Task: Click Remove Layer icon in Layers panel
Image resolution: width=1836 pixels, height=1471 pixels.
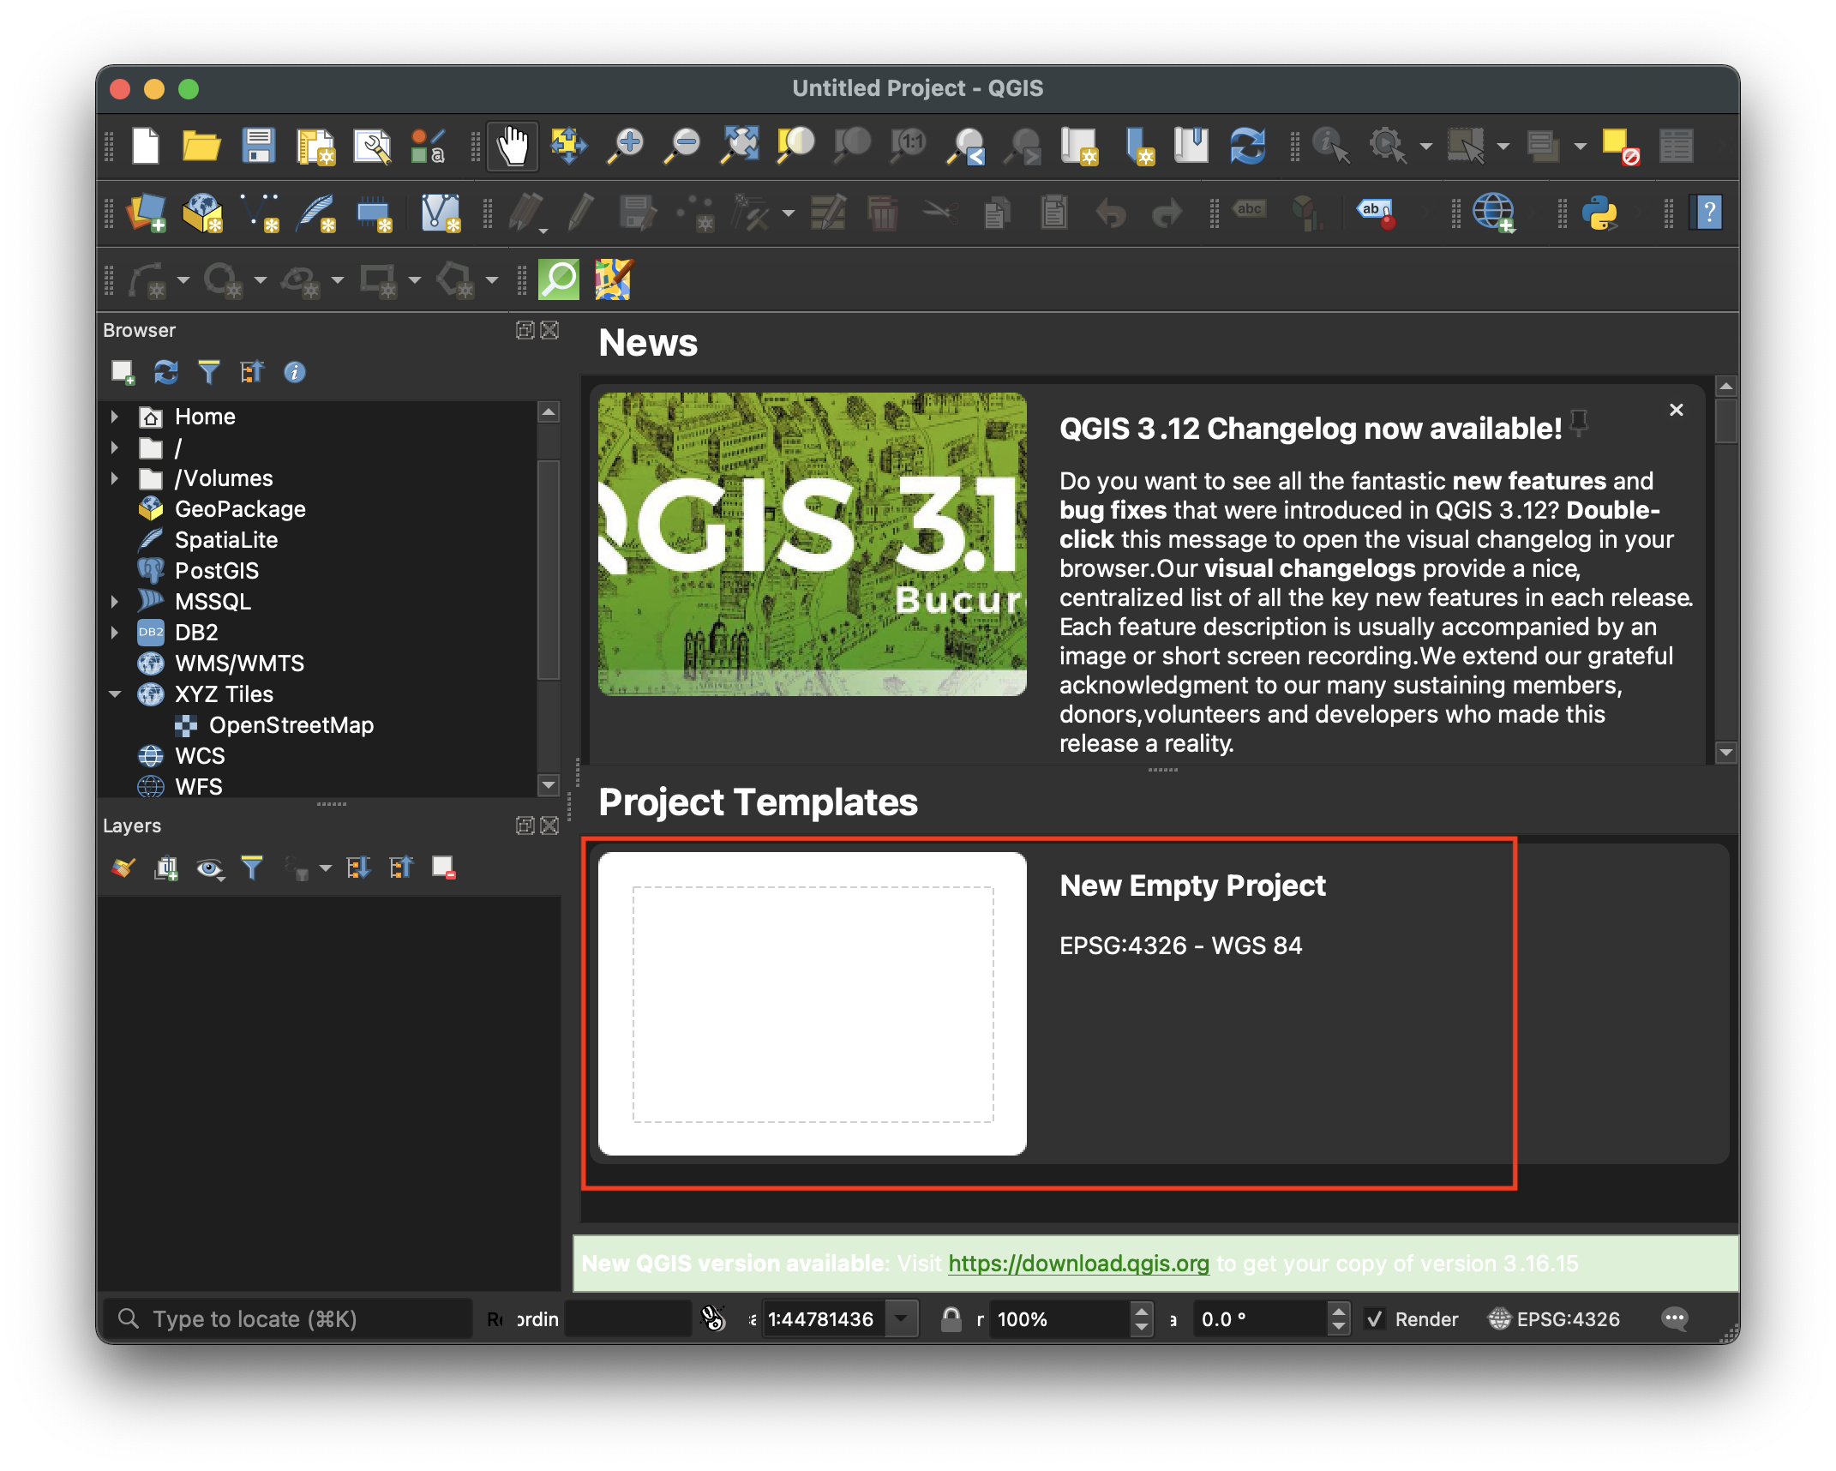Action: 443,868
